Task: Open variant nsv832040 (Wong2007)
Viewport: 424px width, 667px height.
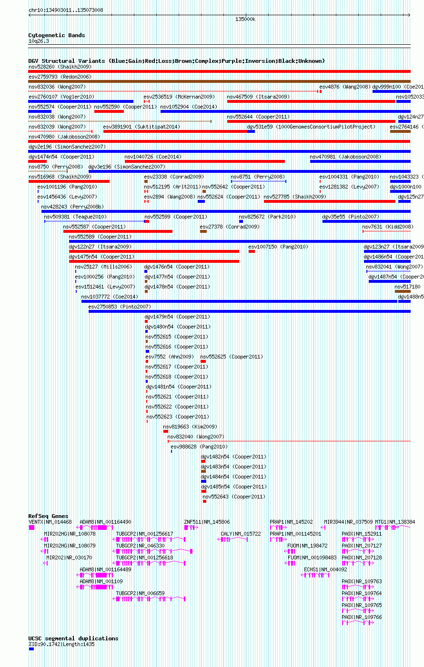Action: point(289,441)
